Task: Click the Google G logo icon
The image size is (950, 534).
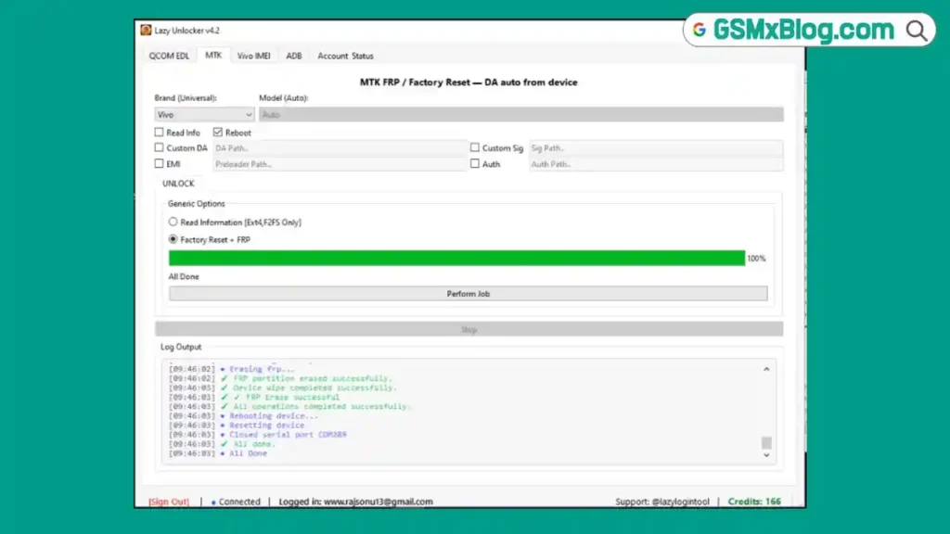Action: 700,30
